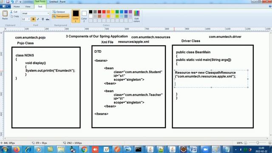The image size is (272, 153).
Task: Show hidden tray icons arrow
Action: pyautogui.click(x=236, y=149)
